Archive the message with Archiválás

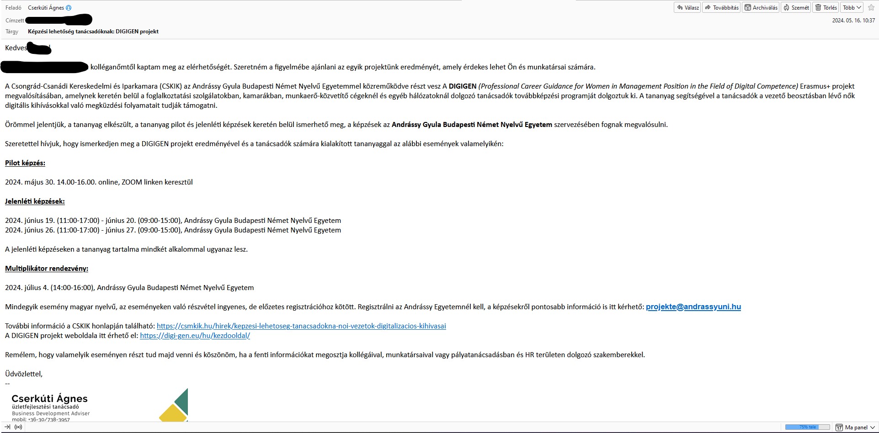761,7
